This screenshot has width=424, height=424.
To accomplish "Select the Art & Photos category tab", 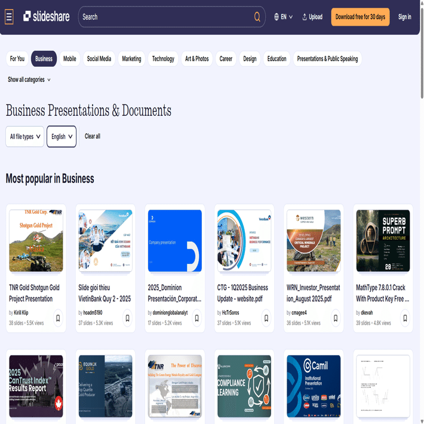I will pyautogui.click(x=197, y=59).
